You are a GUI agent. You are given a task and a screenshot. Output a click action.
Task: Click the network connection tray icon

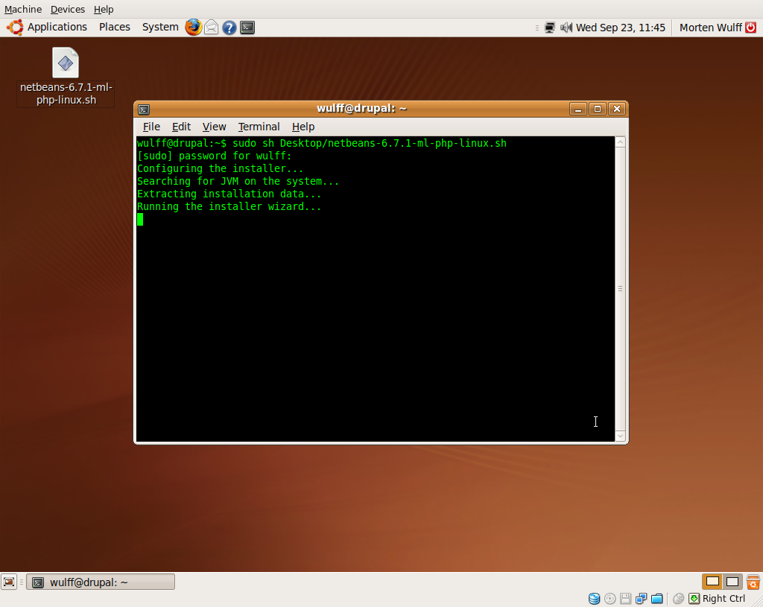tap(549, 28)
